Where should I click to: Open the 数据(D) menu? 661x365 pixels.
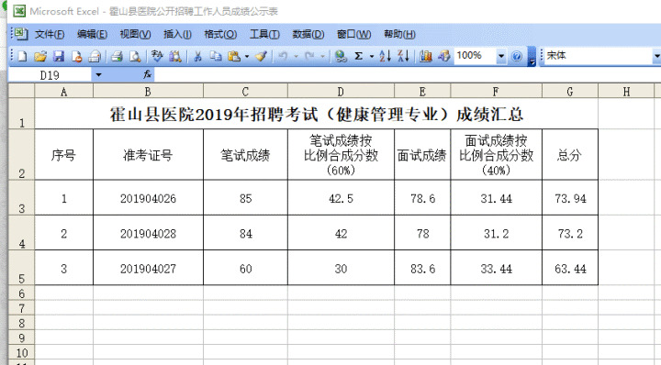(308, 34)
